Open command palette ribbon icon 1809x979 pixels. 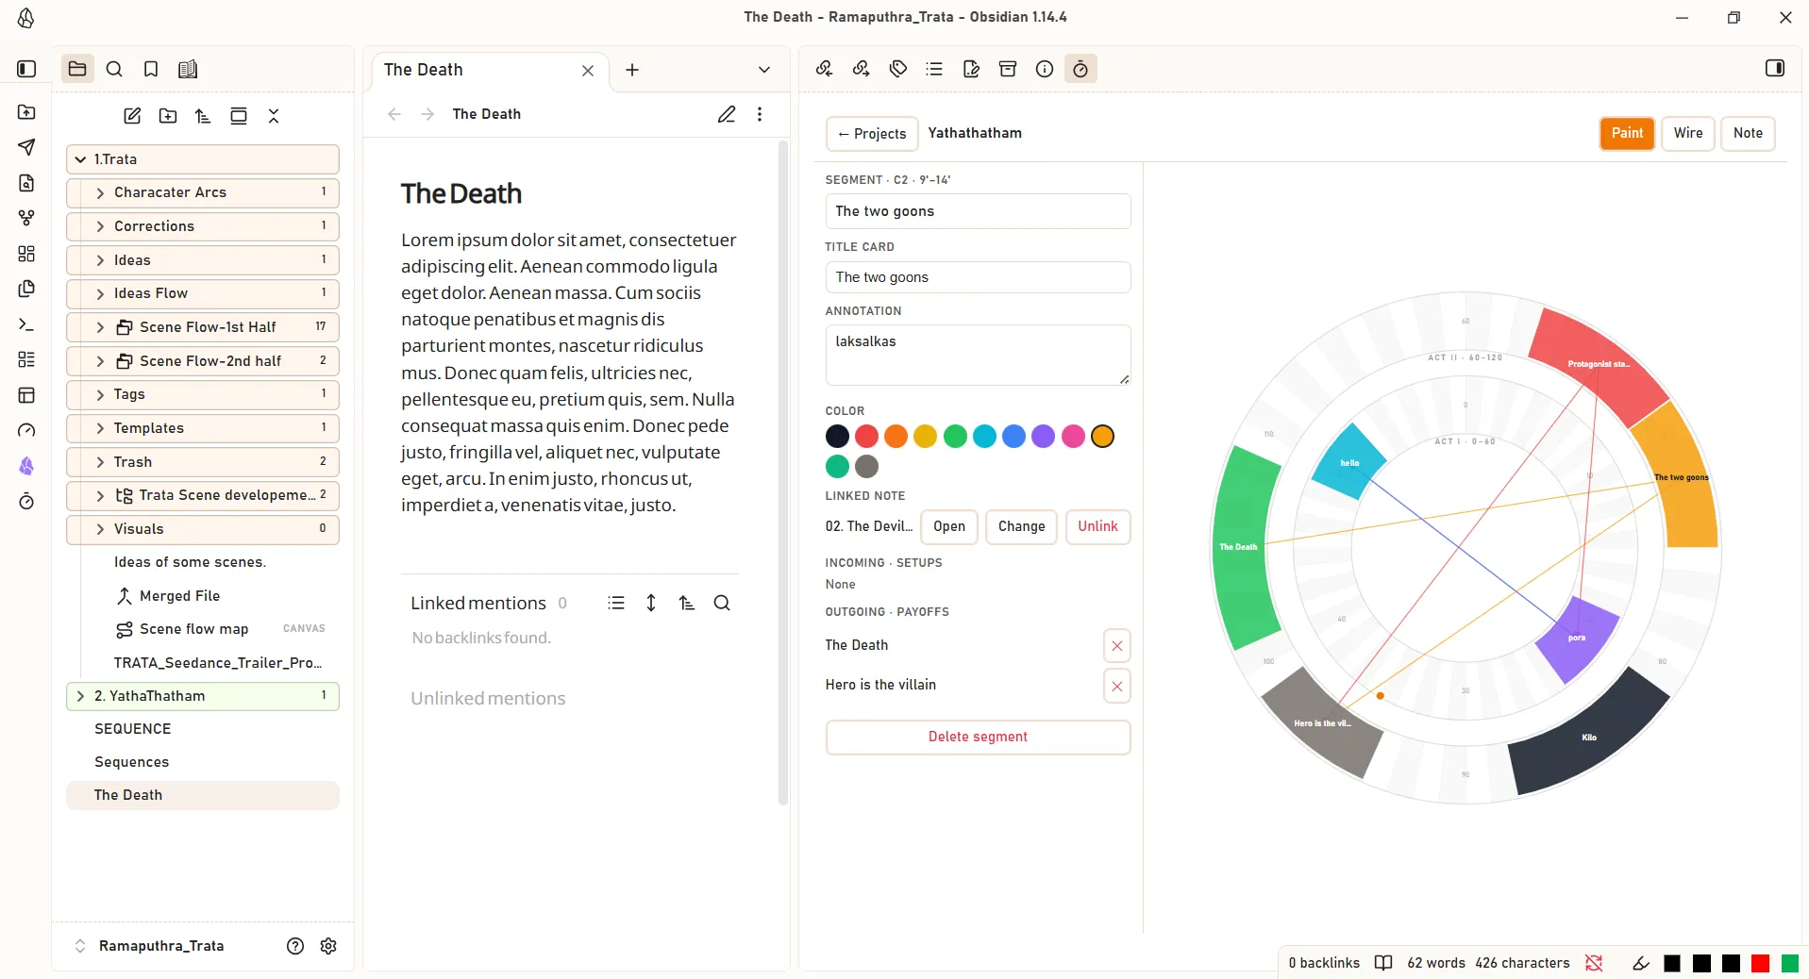(26, 324)
